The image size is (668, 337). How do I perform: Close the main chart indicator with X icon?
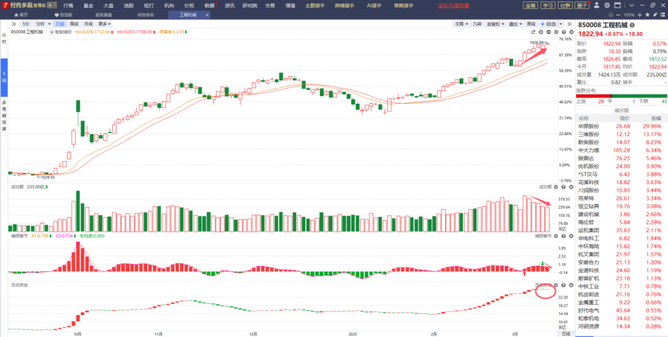571,32
